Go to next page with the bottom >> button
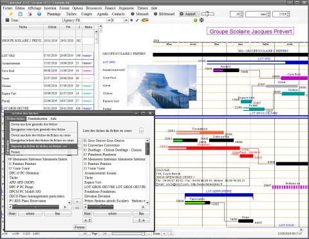 pyautogui.click(x=105, y=233)
